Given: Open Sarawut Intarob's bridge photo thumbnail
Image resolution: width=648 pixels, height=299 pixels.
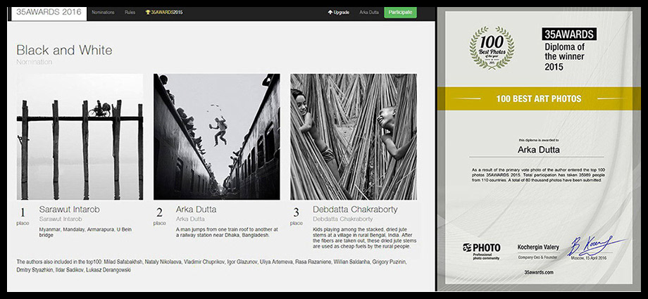Looking at the screenshot, I should [80, 136].
